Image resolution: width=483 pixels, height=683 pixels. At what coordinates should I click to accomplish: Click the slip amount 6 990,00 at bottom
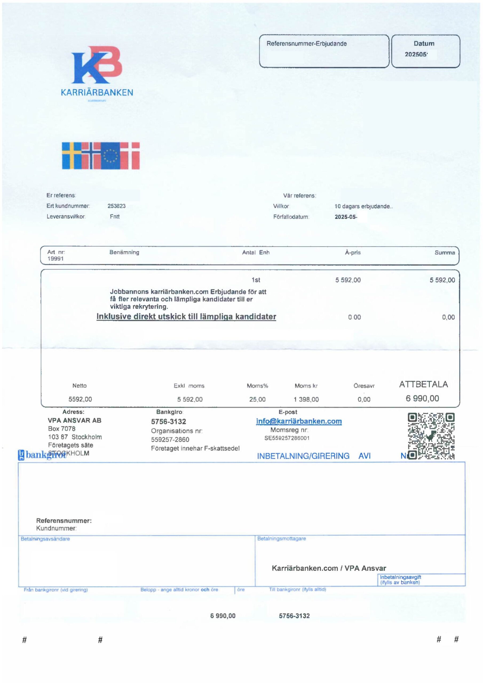click(x=223, y=616)
